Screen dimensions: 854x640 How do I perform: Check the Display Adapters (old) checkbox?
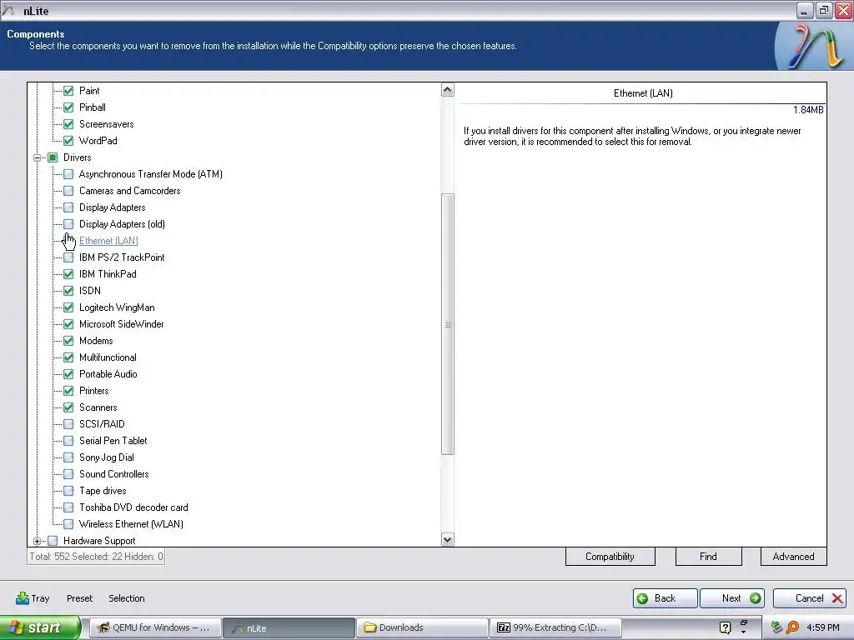68,223
